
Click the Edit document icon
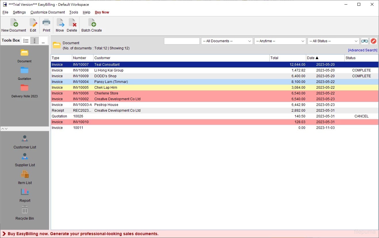(33, 23)
